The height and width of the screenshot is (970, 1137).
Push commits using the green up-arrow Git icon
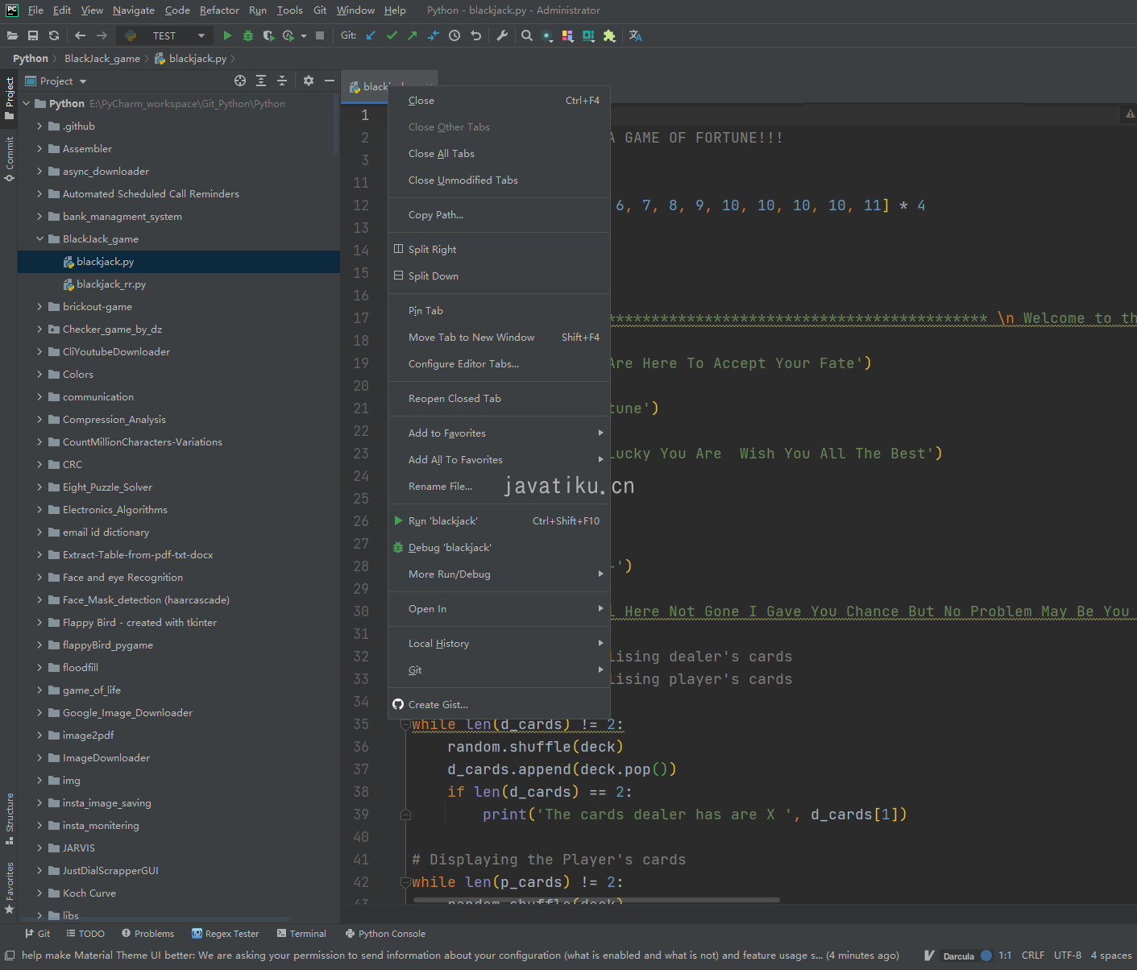click(412, 35)
